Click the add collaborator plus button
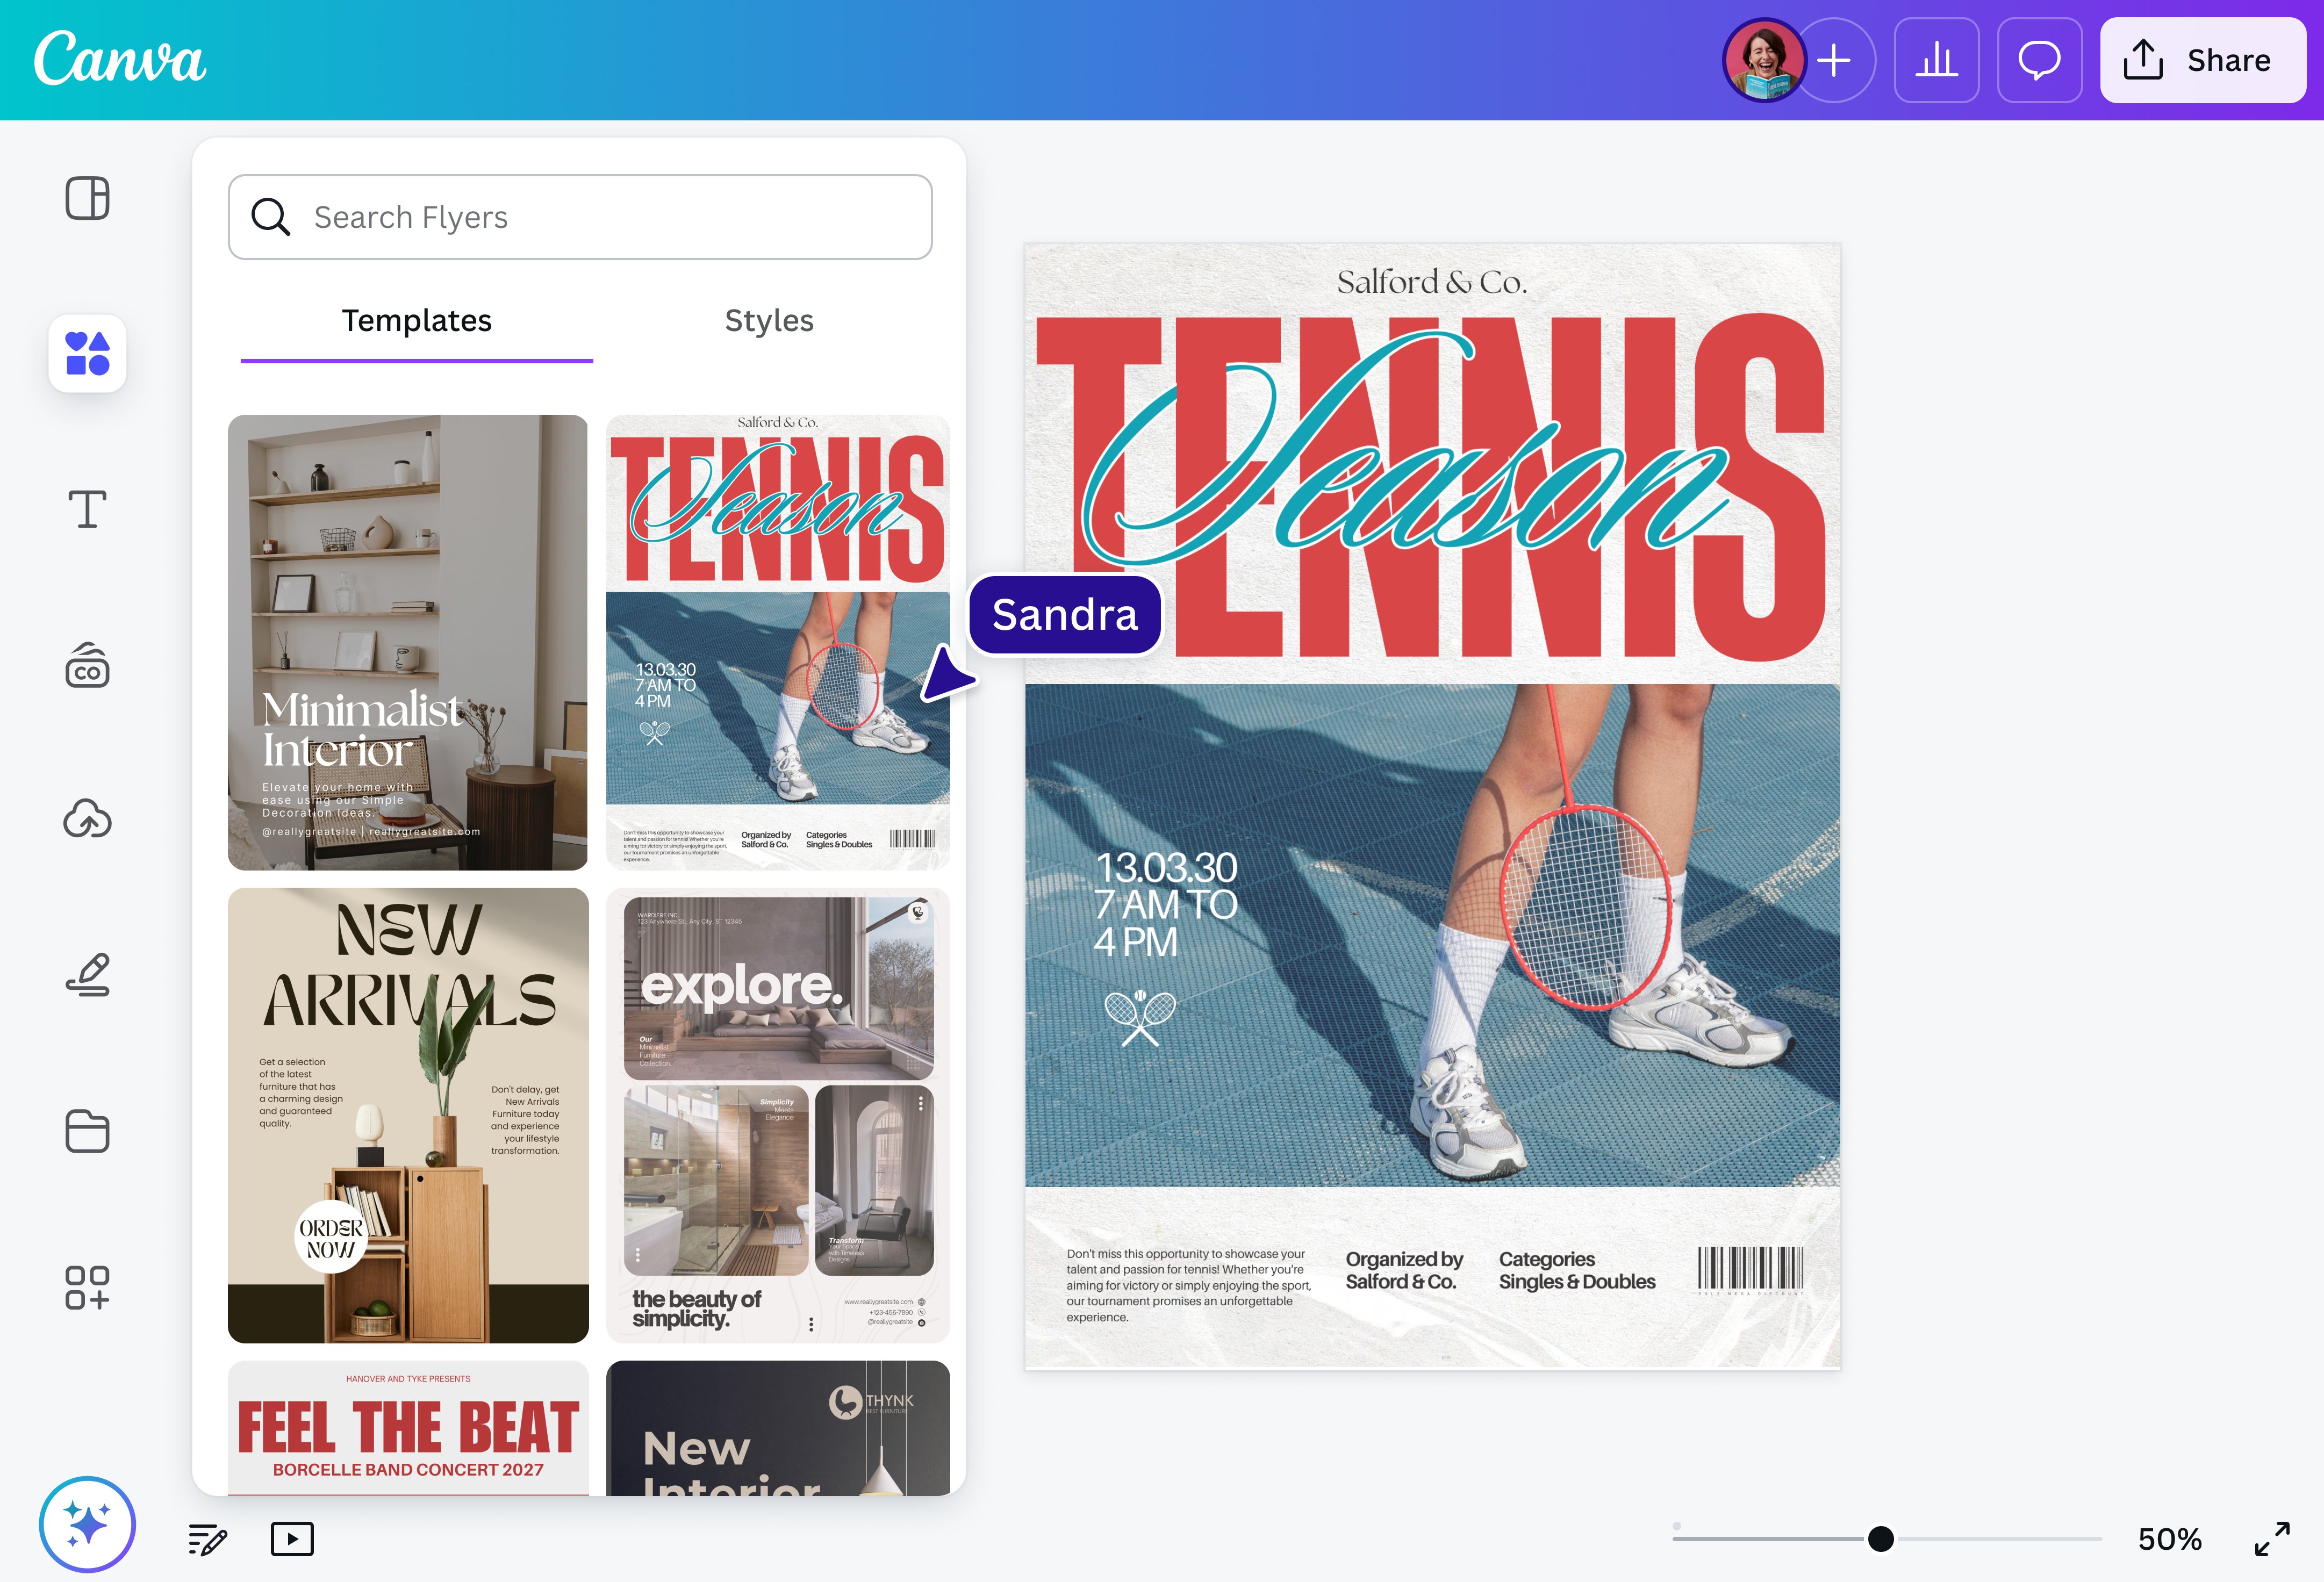 (x=1834, y=60)
